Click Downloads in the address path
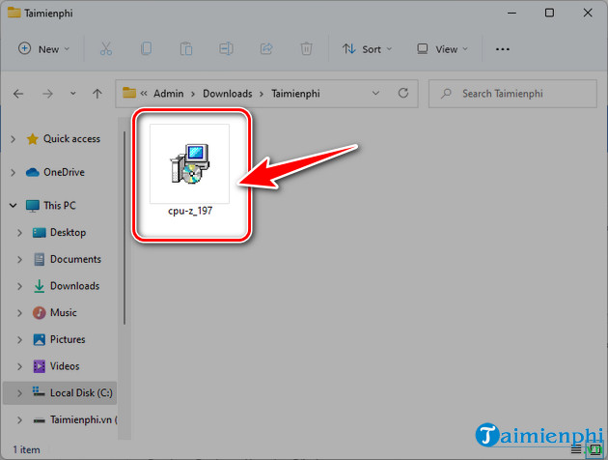The width and height of the screenshot is (608, 460). tap(227, 94)
